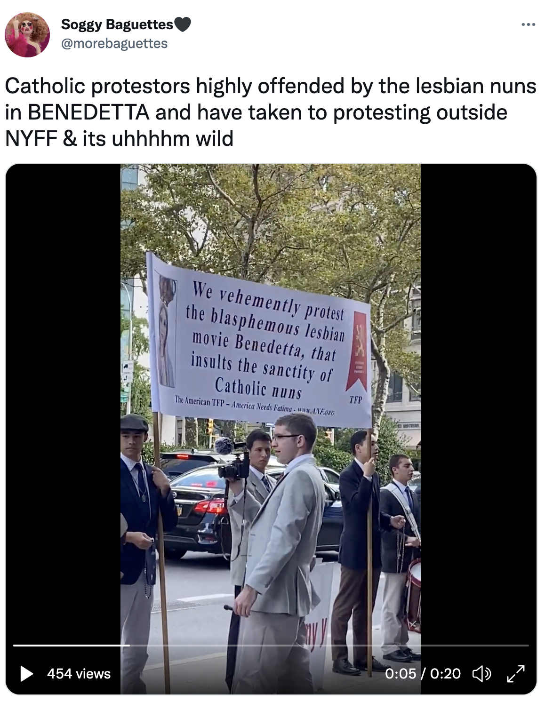Click the black heart emoji beside name

point(183,24)
